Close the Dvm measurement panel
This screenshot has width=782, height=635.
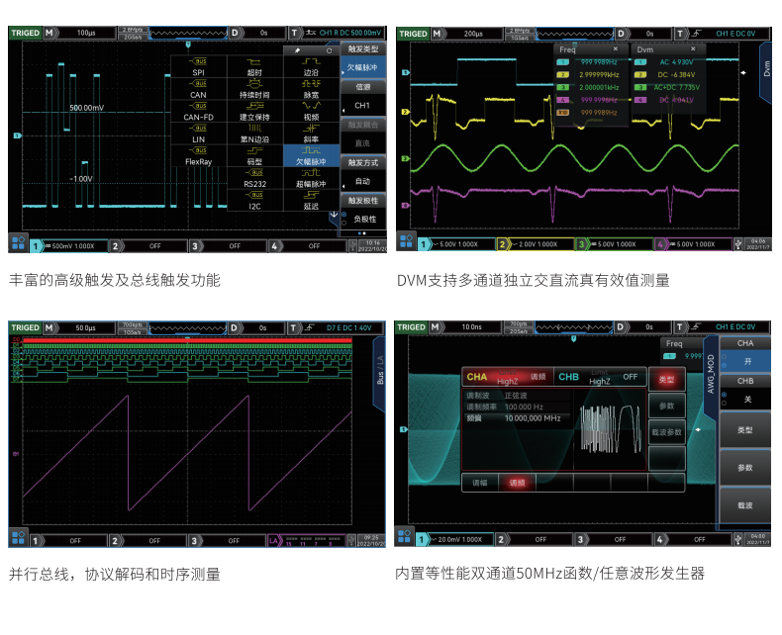click(694, 48)
